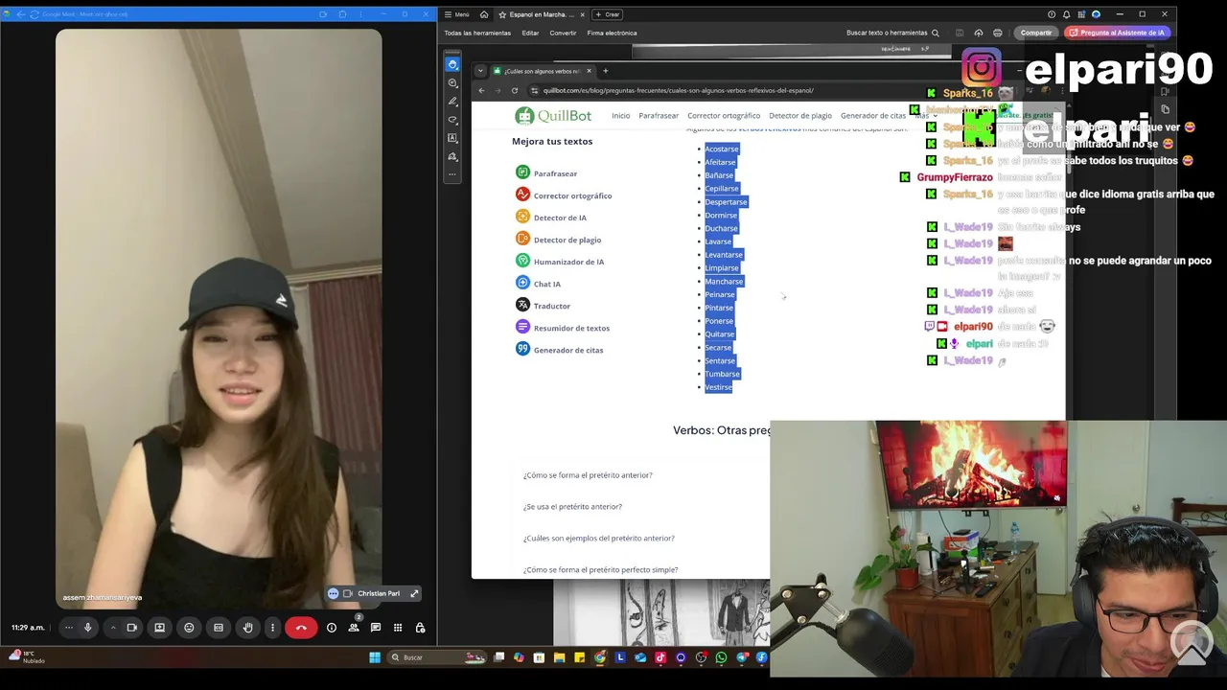Open Chat IA sidebar link
This screenshot has width=1227, height=690.
(539, 284)
